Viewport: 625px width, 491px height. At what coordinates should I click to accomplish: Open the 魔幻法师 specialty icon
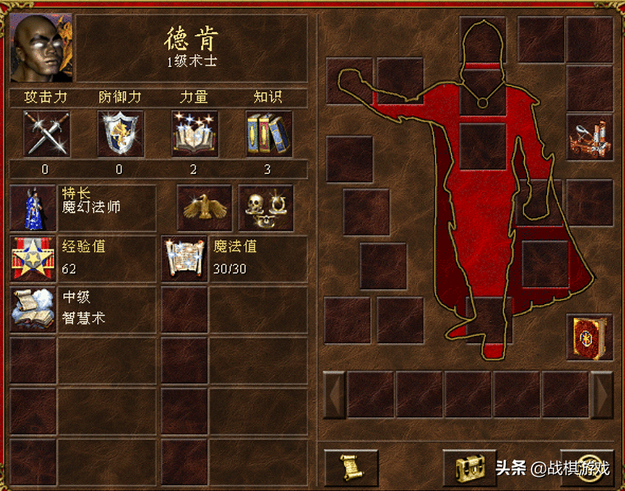32,208
